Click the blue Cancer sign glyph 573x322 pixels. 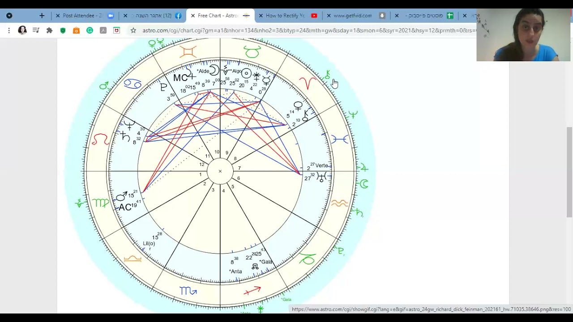click(133, 84)
